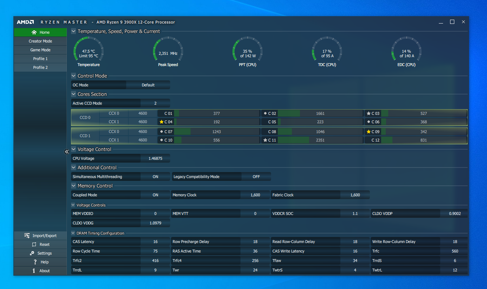The image size is (487, 289).
Task: Click the About info icon
Action: (x=34, y=271)
